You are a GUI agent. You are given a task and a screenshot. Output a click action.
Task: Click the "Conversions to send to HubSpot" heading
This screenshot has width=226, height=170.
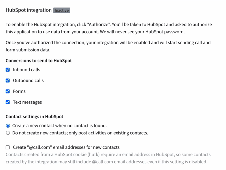(38, 60)
